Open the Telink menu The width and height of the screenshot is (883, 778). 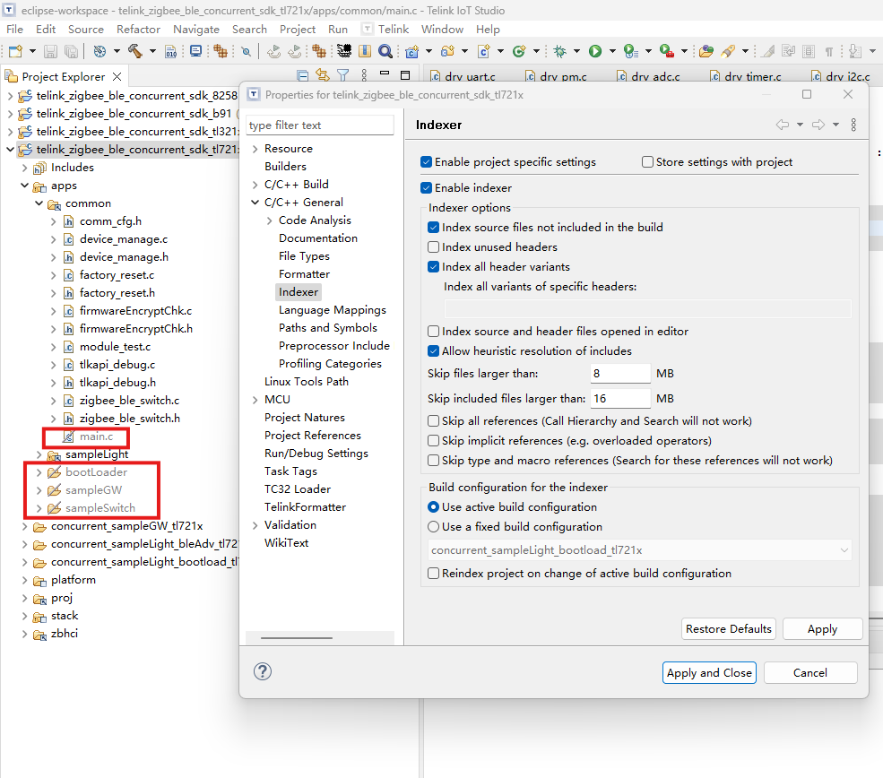coord(393,30)
